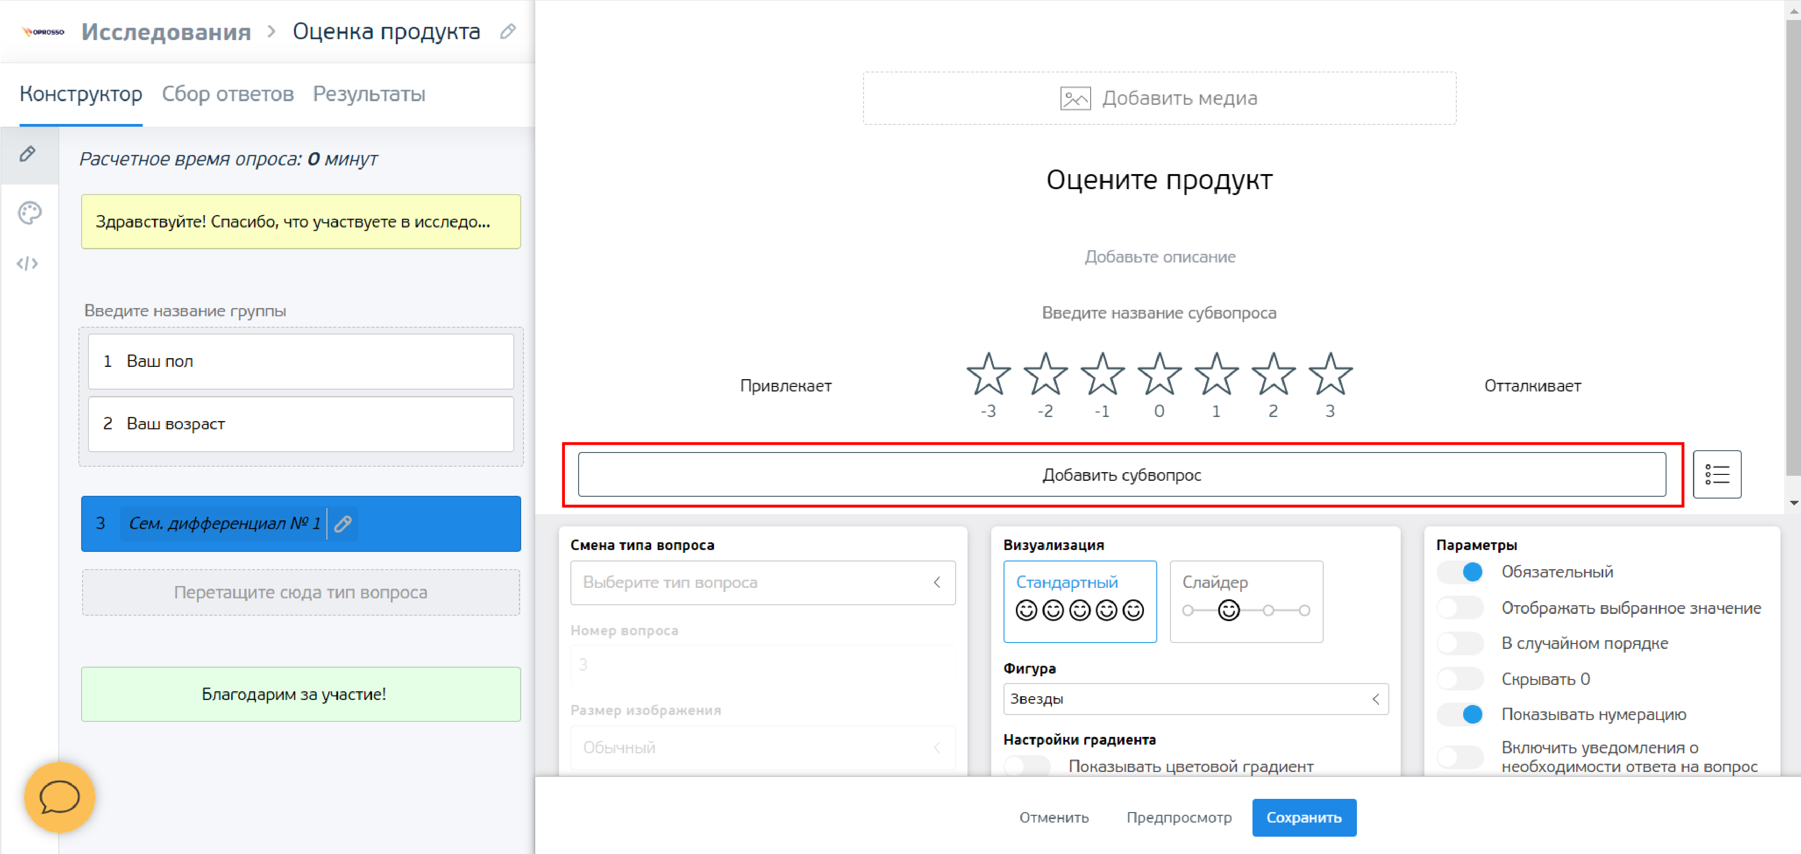Screen dimensions: 1801x854
Task: Click Введите название субвопроса field
Action: click(1159, 312)
